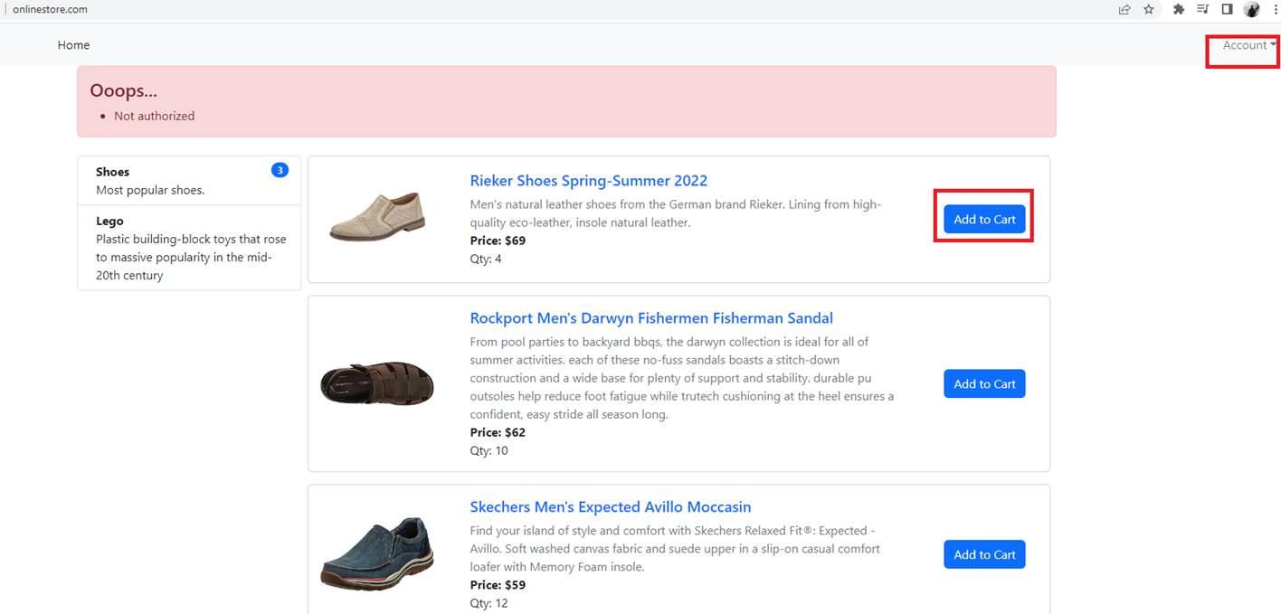Click the share page icon in address bar
The width and height of the screenshot is (1281, 614).
point(1124,10)
